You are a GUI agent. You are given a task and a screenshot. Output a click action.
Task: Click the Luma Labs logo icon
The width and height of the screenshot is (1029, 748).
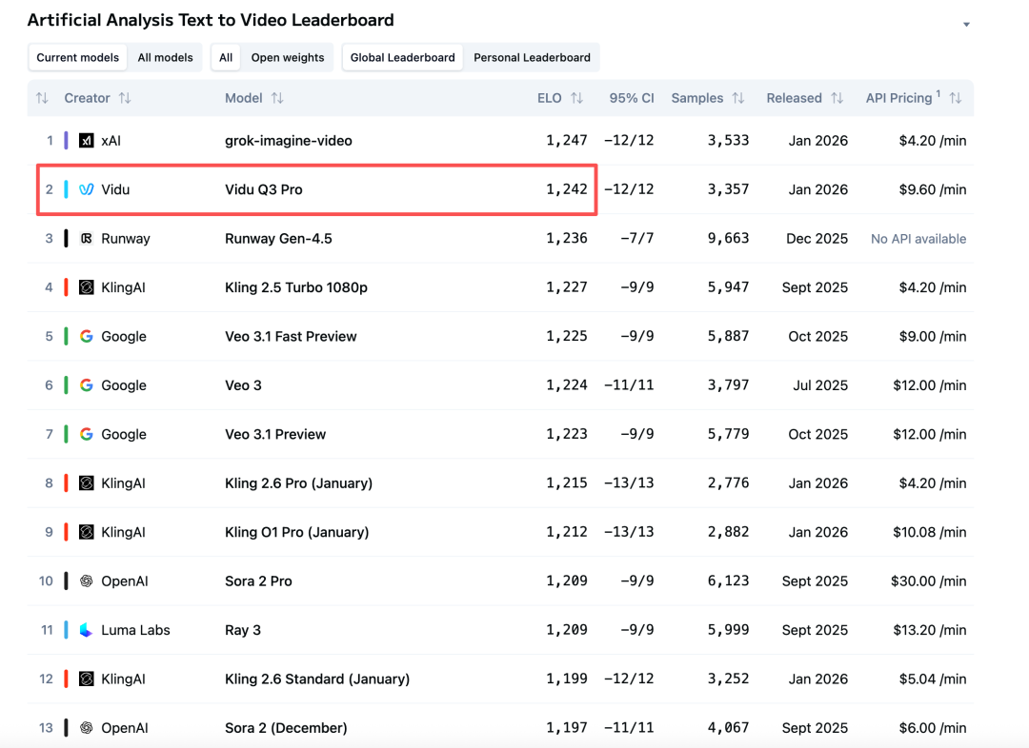[x=86, y=630]
